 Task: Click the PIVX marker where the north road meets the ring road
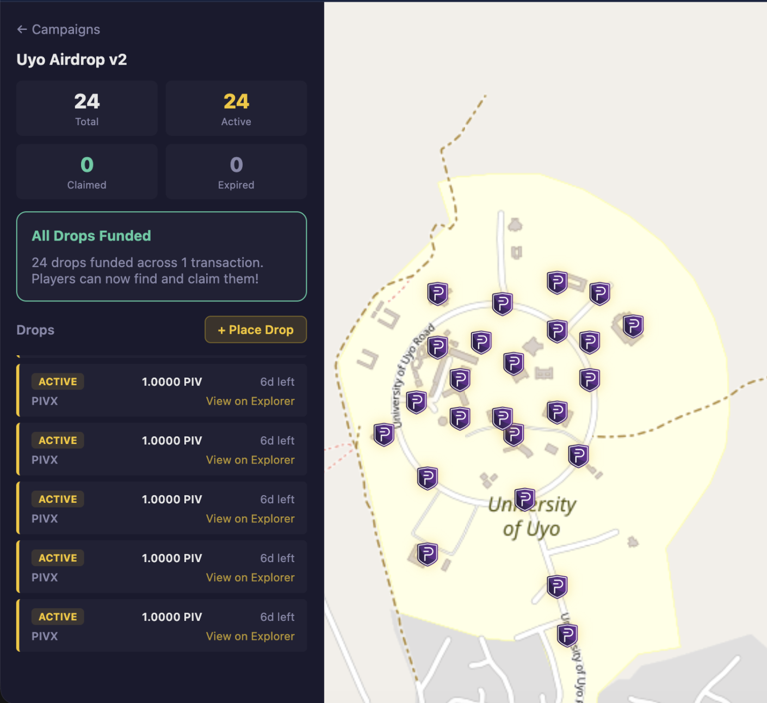pos(502,303)
